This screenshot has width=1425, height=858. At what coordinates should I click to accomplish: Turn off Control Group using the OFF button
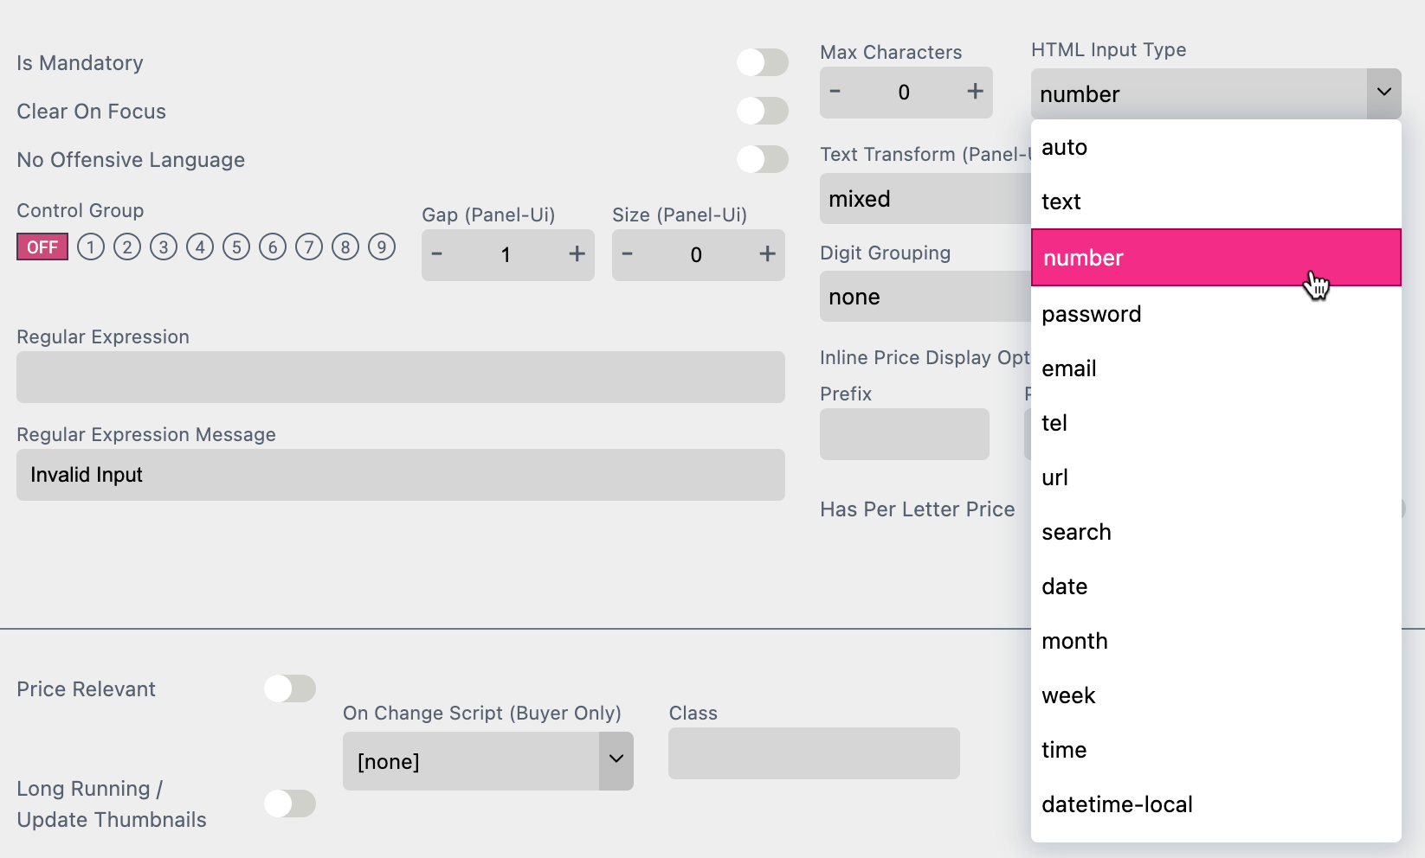click(42, 247)
